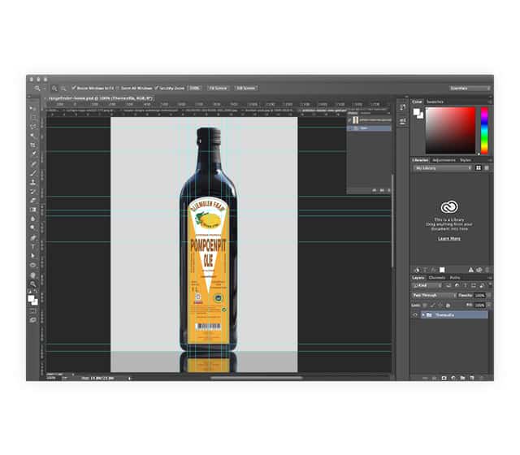Switch to the Adjustments tab

tap(444, 160)
